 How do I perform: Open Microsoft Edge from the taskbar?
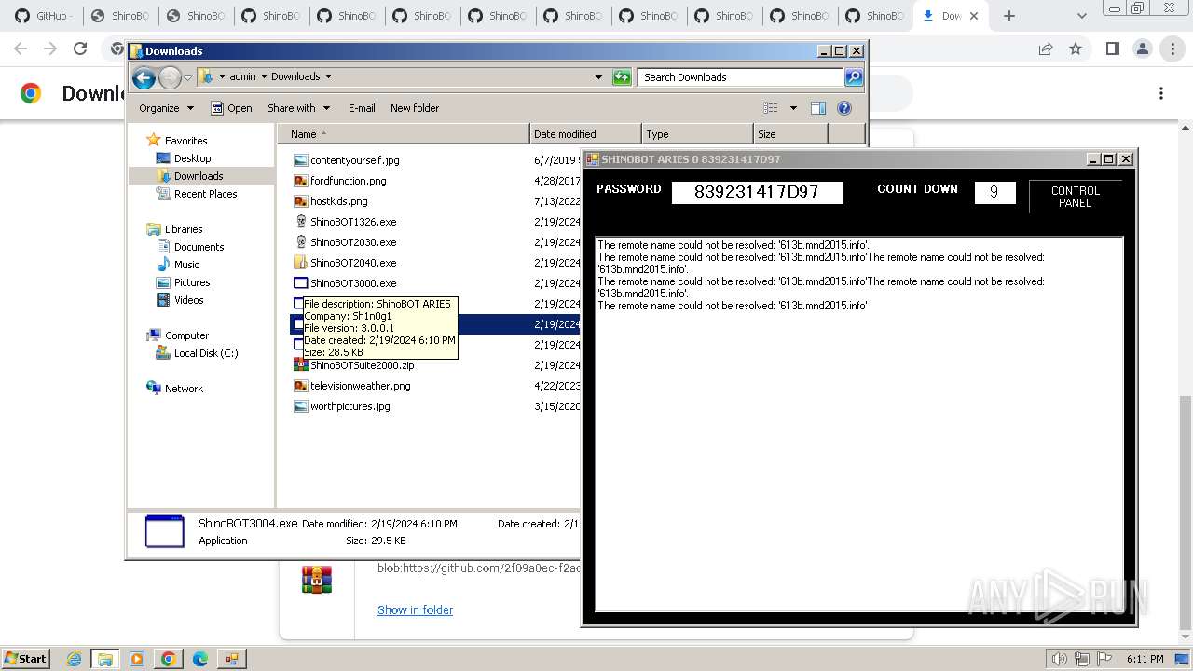coord(199,659)
